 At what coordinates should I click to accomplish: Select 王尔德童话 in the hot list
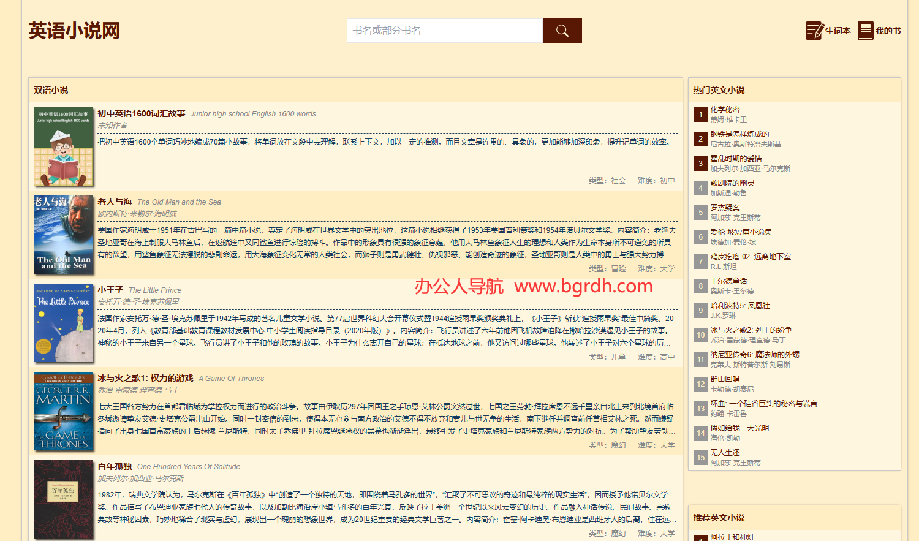729,281
